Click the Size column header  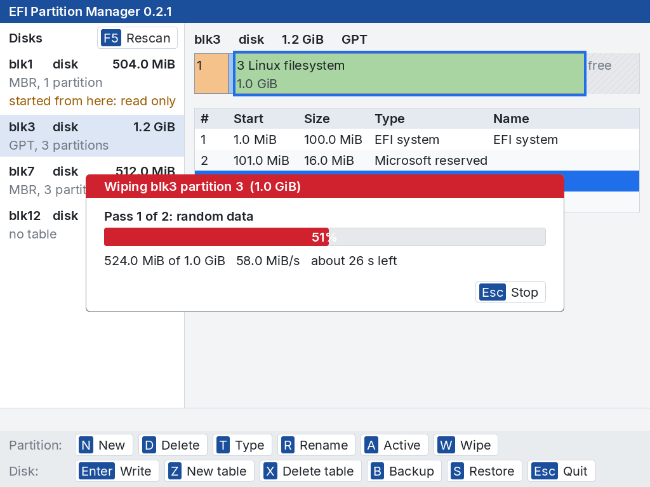coord(317,119)
